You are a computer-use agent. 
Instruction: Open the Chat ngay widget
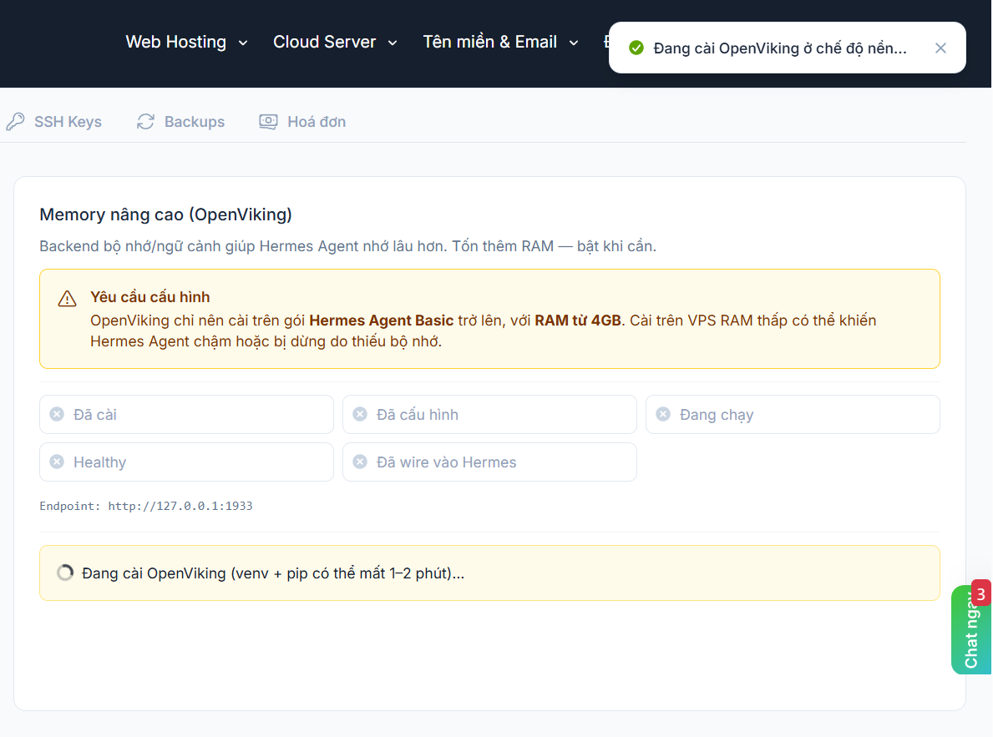coord(970,630)
